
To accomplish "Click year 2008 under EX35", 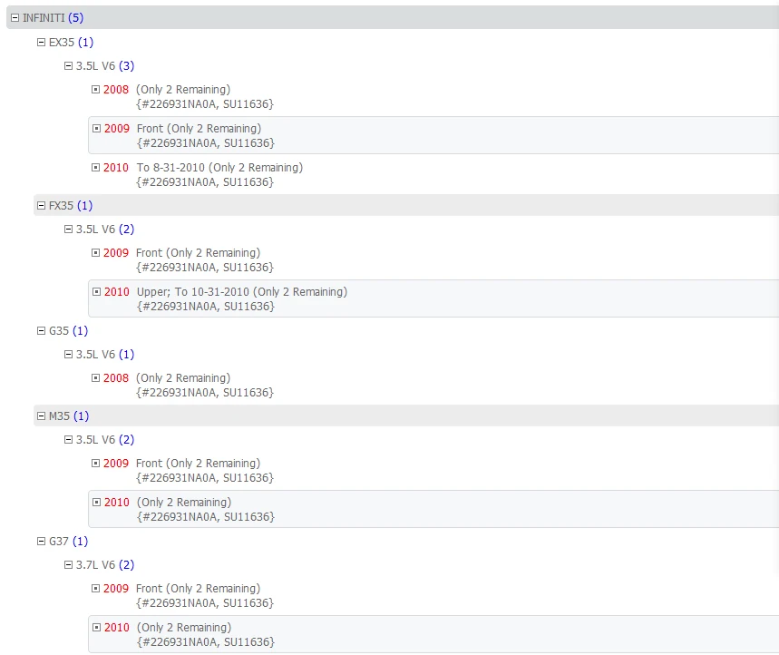I will point(116,90).
